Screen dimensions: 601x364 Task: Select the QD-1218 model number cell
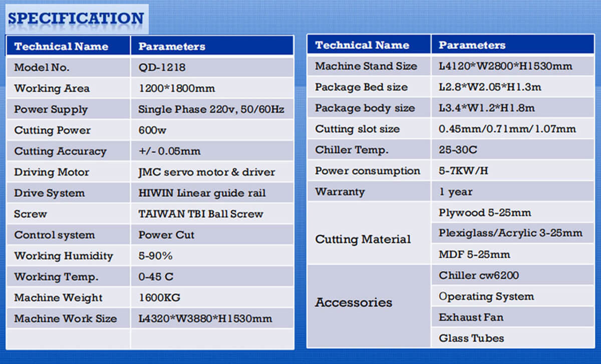(x=162, y=68)
